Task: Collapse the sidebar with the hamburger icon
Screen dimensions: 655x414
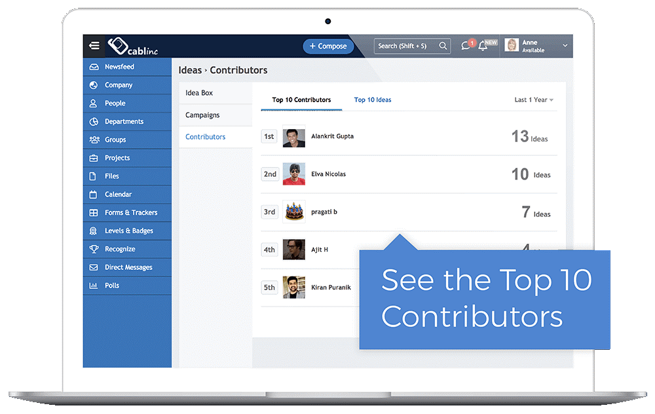Action: pyautogui.click(x=94, y=46)
